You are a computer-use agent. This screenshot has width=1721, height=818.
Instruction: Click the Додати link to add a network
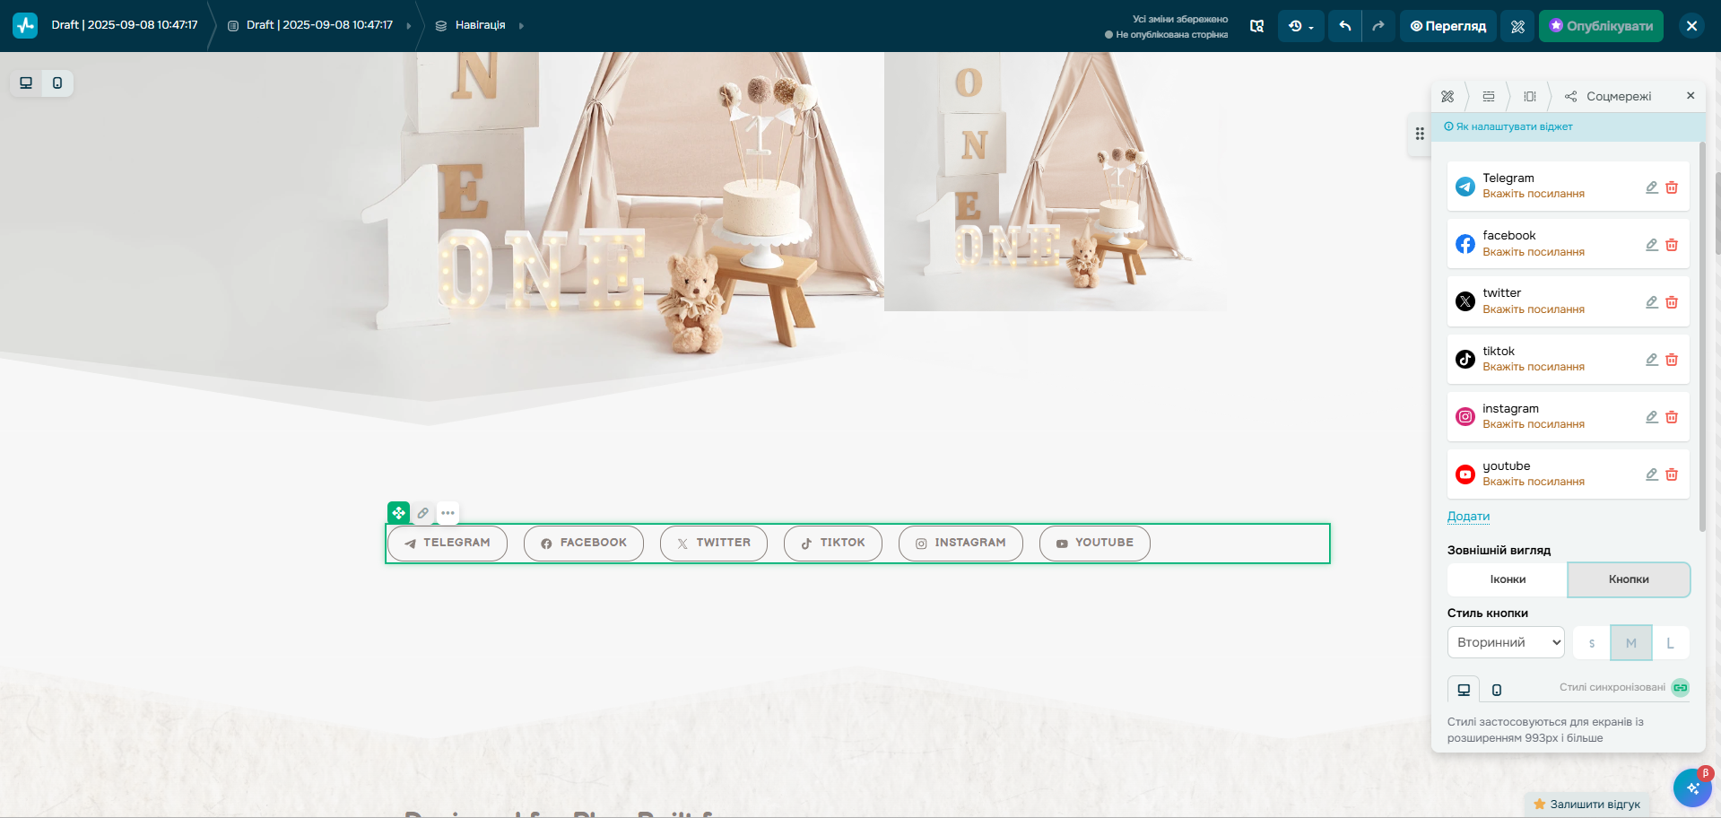[x=1468, y=517]
